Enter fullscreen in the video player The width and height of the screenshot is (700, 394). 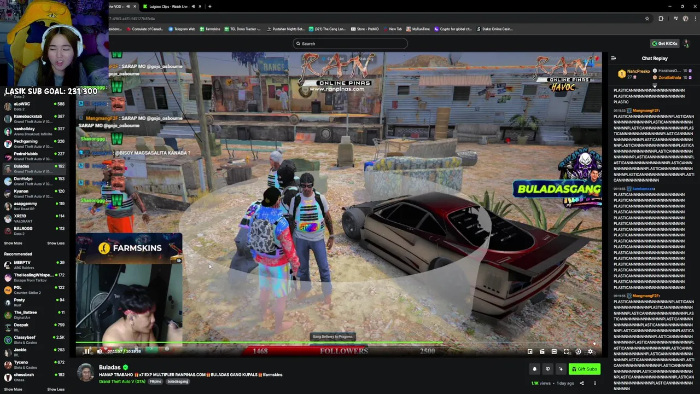coord(566,352)
